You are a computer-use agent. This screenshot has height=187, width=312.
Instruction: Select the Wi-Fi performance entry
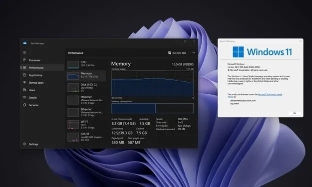coord(86,124)
